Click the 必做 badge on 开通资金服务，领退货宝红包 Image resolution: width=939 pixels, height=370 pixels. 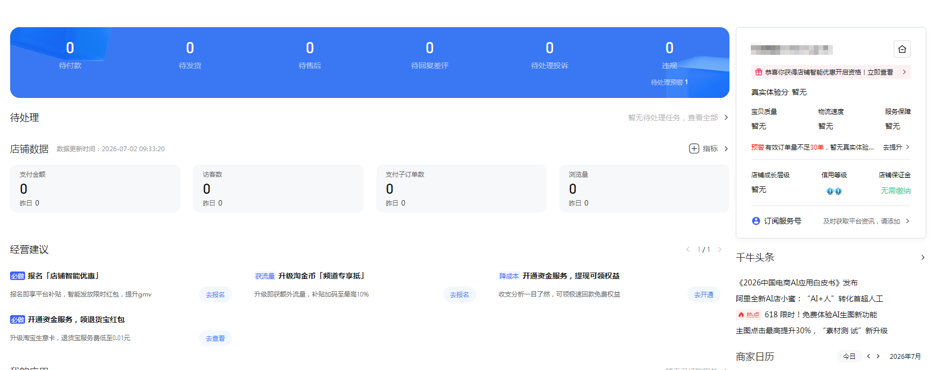[18, 319]
